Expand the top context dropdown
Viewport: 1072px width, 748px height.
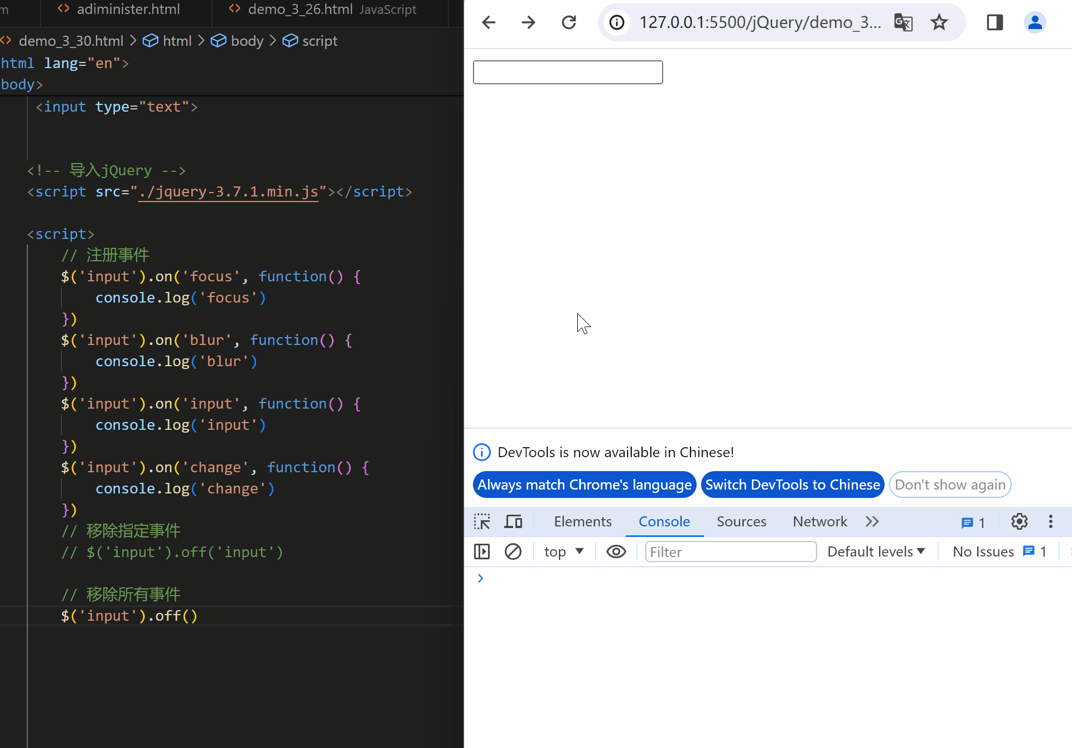click(x=564, y=552)
